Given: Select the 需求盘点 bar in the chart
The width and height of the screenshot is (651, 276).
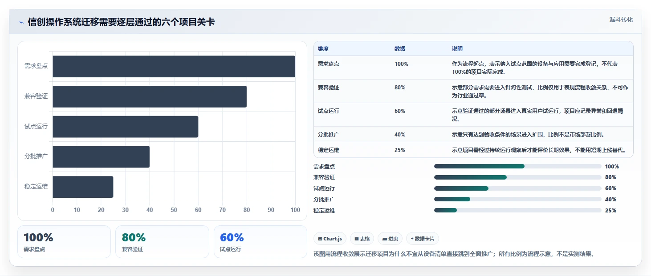Looking at the screenshot, I should click(x=174, y=66).
